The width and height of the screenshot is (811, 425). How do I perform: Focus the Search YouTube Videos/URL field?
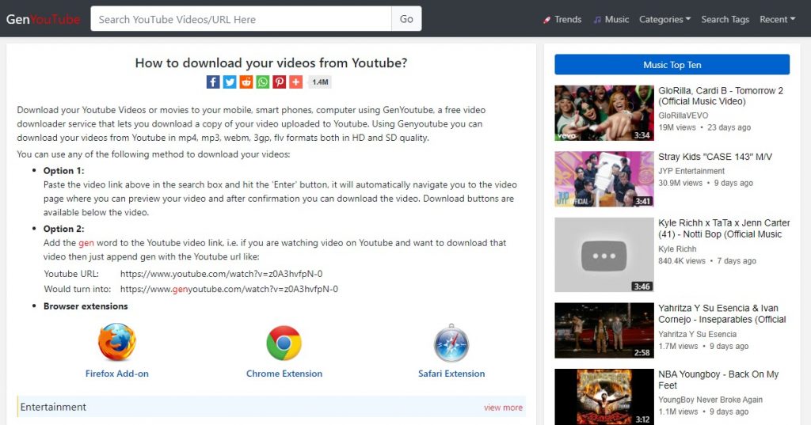[x=241, y=19]
